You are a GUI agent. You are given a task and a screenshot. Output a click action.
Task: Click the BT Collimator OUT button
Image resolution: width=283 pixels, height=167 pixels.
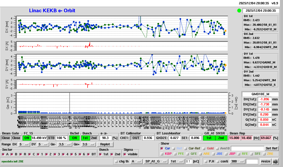click(x=136, y=138)
